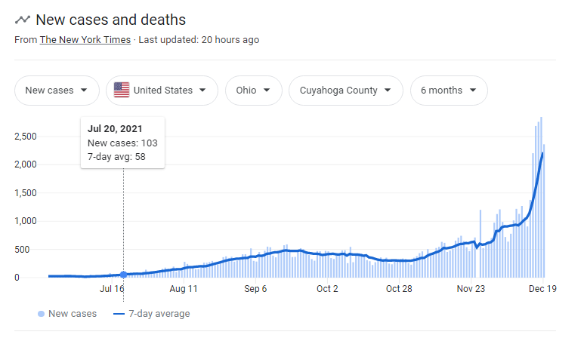This screenshot has width=584, height=341.
Task: Expand the United States country selector
Action: (x=162, y=91)
